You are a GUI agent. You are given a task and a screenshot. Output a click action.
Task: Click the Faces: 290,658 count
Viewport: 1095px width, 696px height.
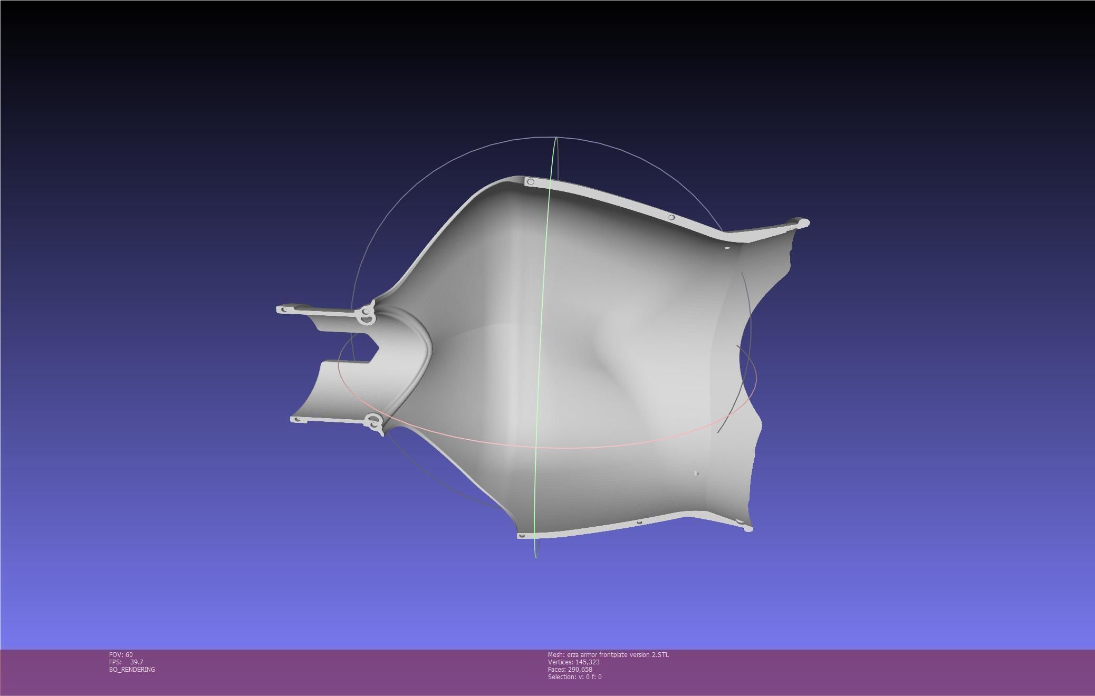[570, 669]
